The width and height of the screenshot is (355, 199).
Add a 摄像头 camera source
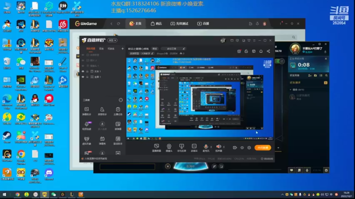169,148
